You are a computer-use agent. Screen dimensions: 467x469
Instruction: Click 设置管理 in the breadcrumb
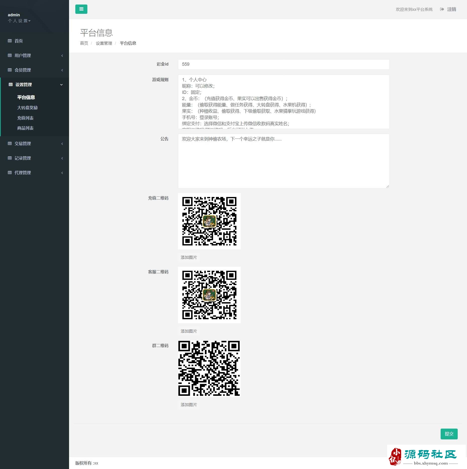(104, 43)
